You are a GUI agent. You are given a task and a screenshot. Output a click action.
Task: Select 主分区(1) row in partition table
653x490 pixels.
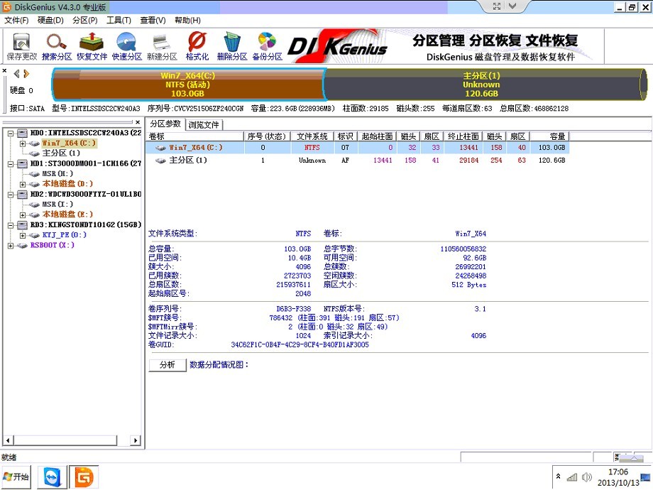coord(357,160)
